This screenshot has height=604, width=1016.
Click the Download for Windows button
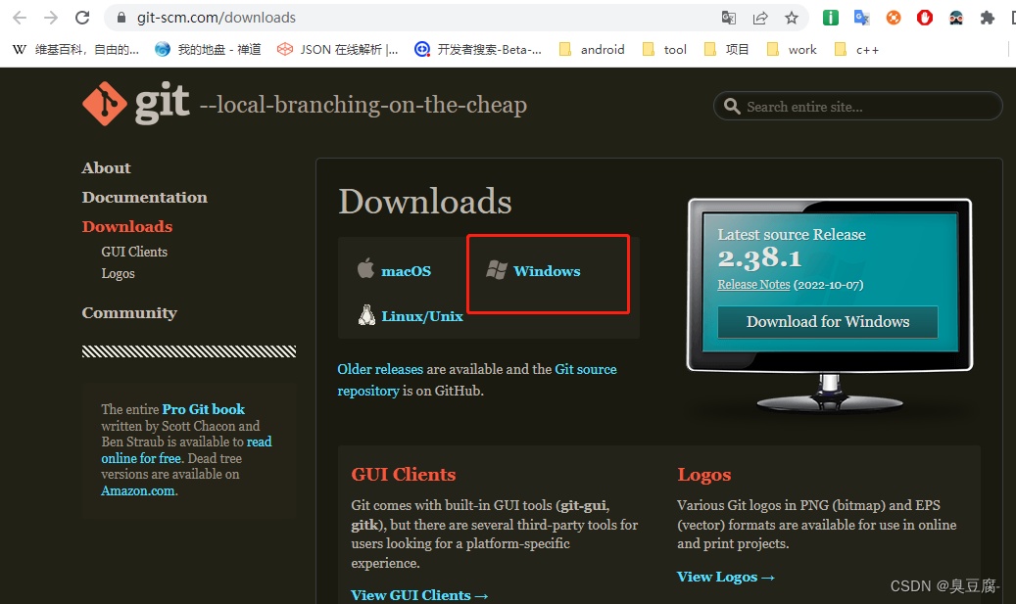(x=828, y=322)
